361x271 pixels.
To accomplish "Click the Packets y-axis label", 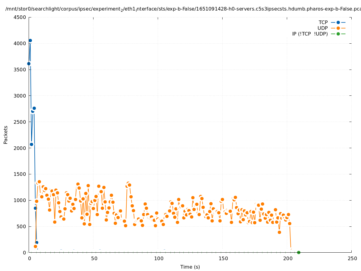I will click(x=6, y=135).
